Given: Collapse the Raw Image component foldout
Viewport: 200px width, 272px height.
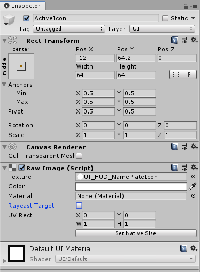Looking at the screenshot, I should coord(4,168).
